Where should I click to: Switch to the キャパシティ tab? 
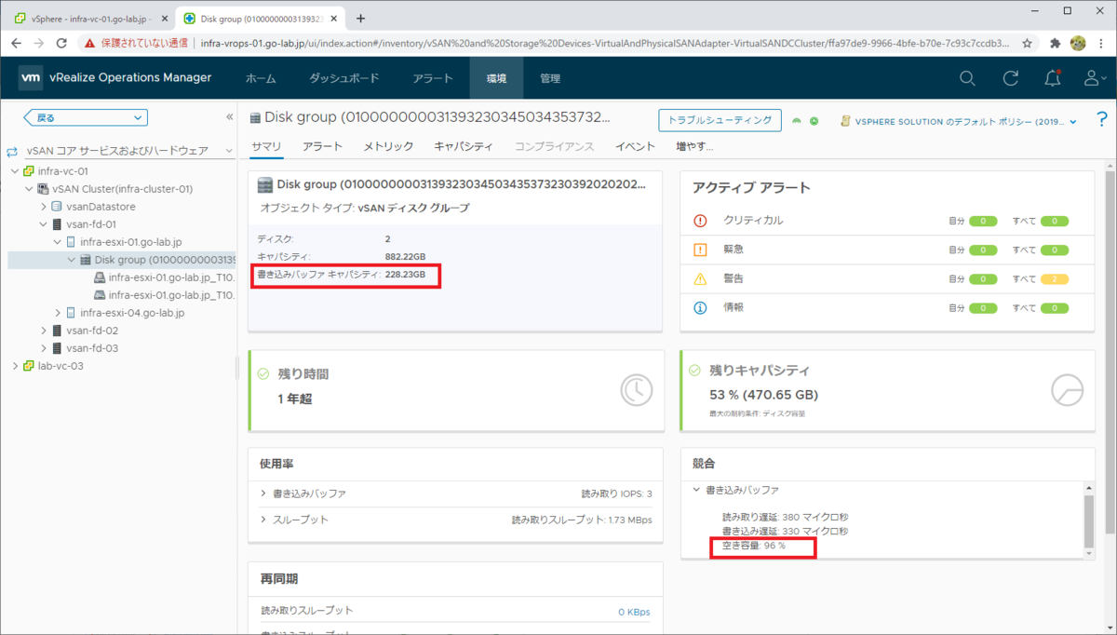[464, 146]
